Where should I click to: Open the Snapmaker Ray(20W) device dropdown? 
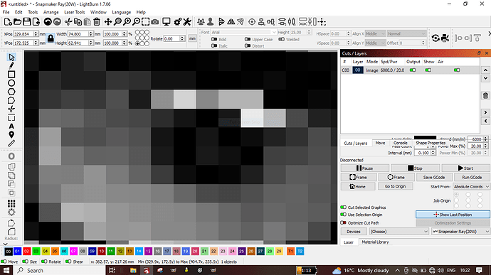coord(460,232)
